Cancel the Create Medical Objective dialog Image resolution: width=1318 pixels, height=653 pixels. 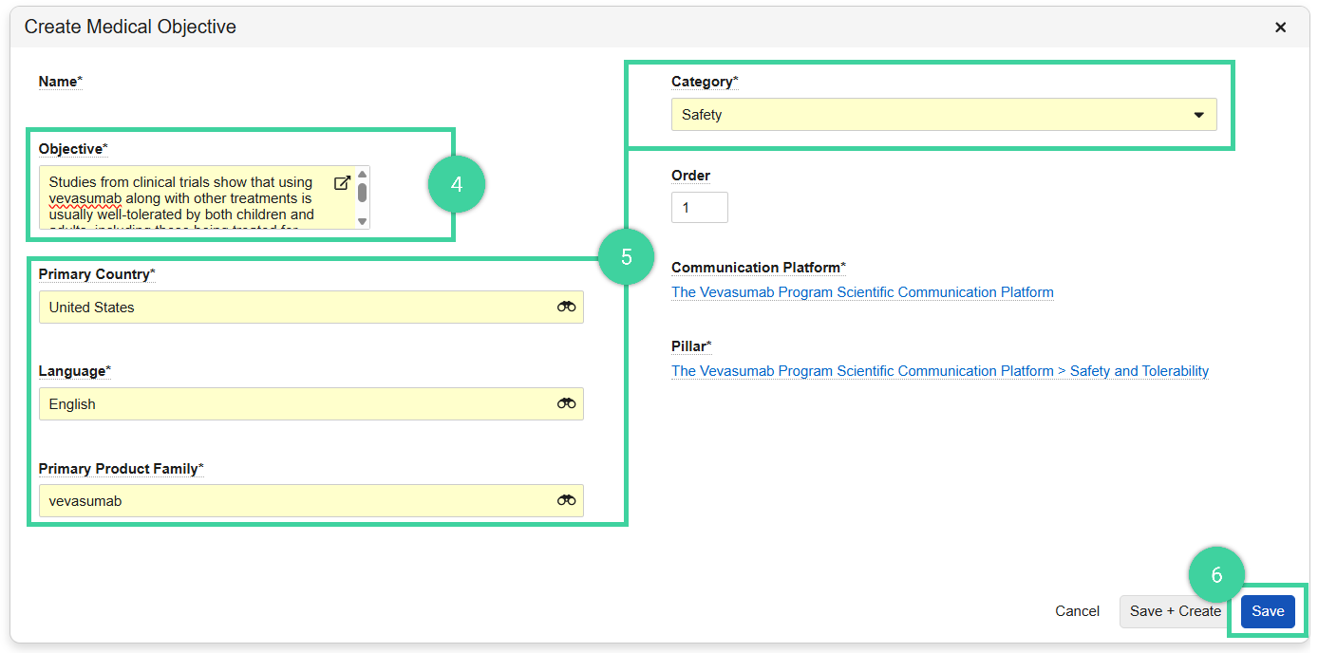[1077, 611]
